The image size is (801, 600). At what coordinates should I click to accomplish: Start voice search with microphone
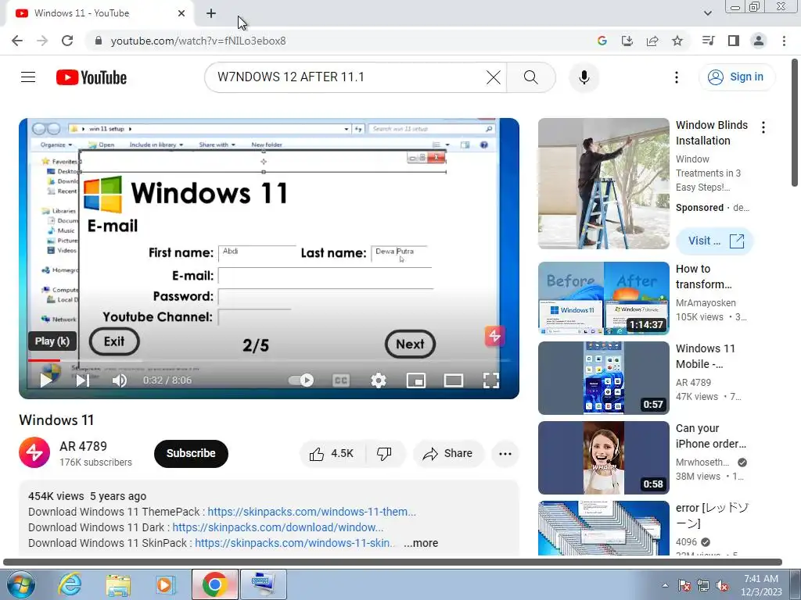[584, 77]
